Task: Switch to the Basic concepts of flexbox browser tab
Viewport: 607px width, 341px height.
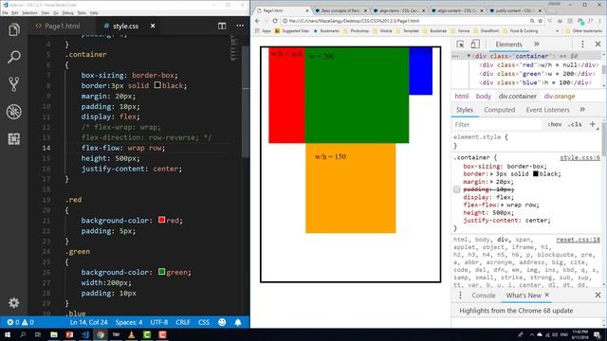Action: point(340,10)
